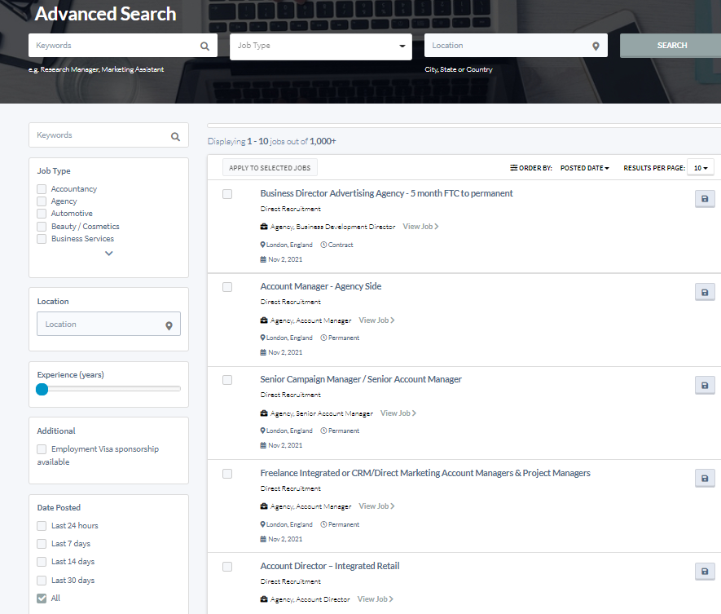Check the Business Services filter
The image size is (721, 614).
click(x=42, y=239)
